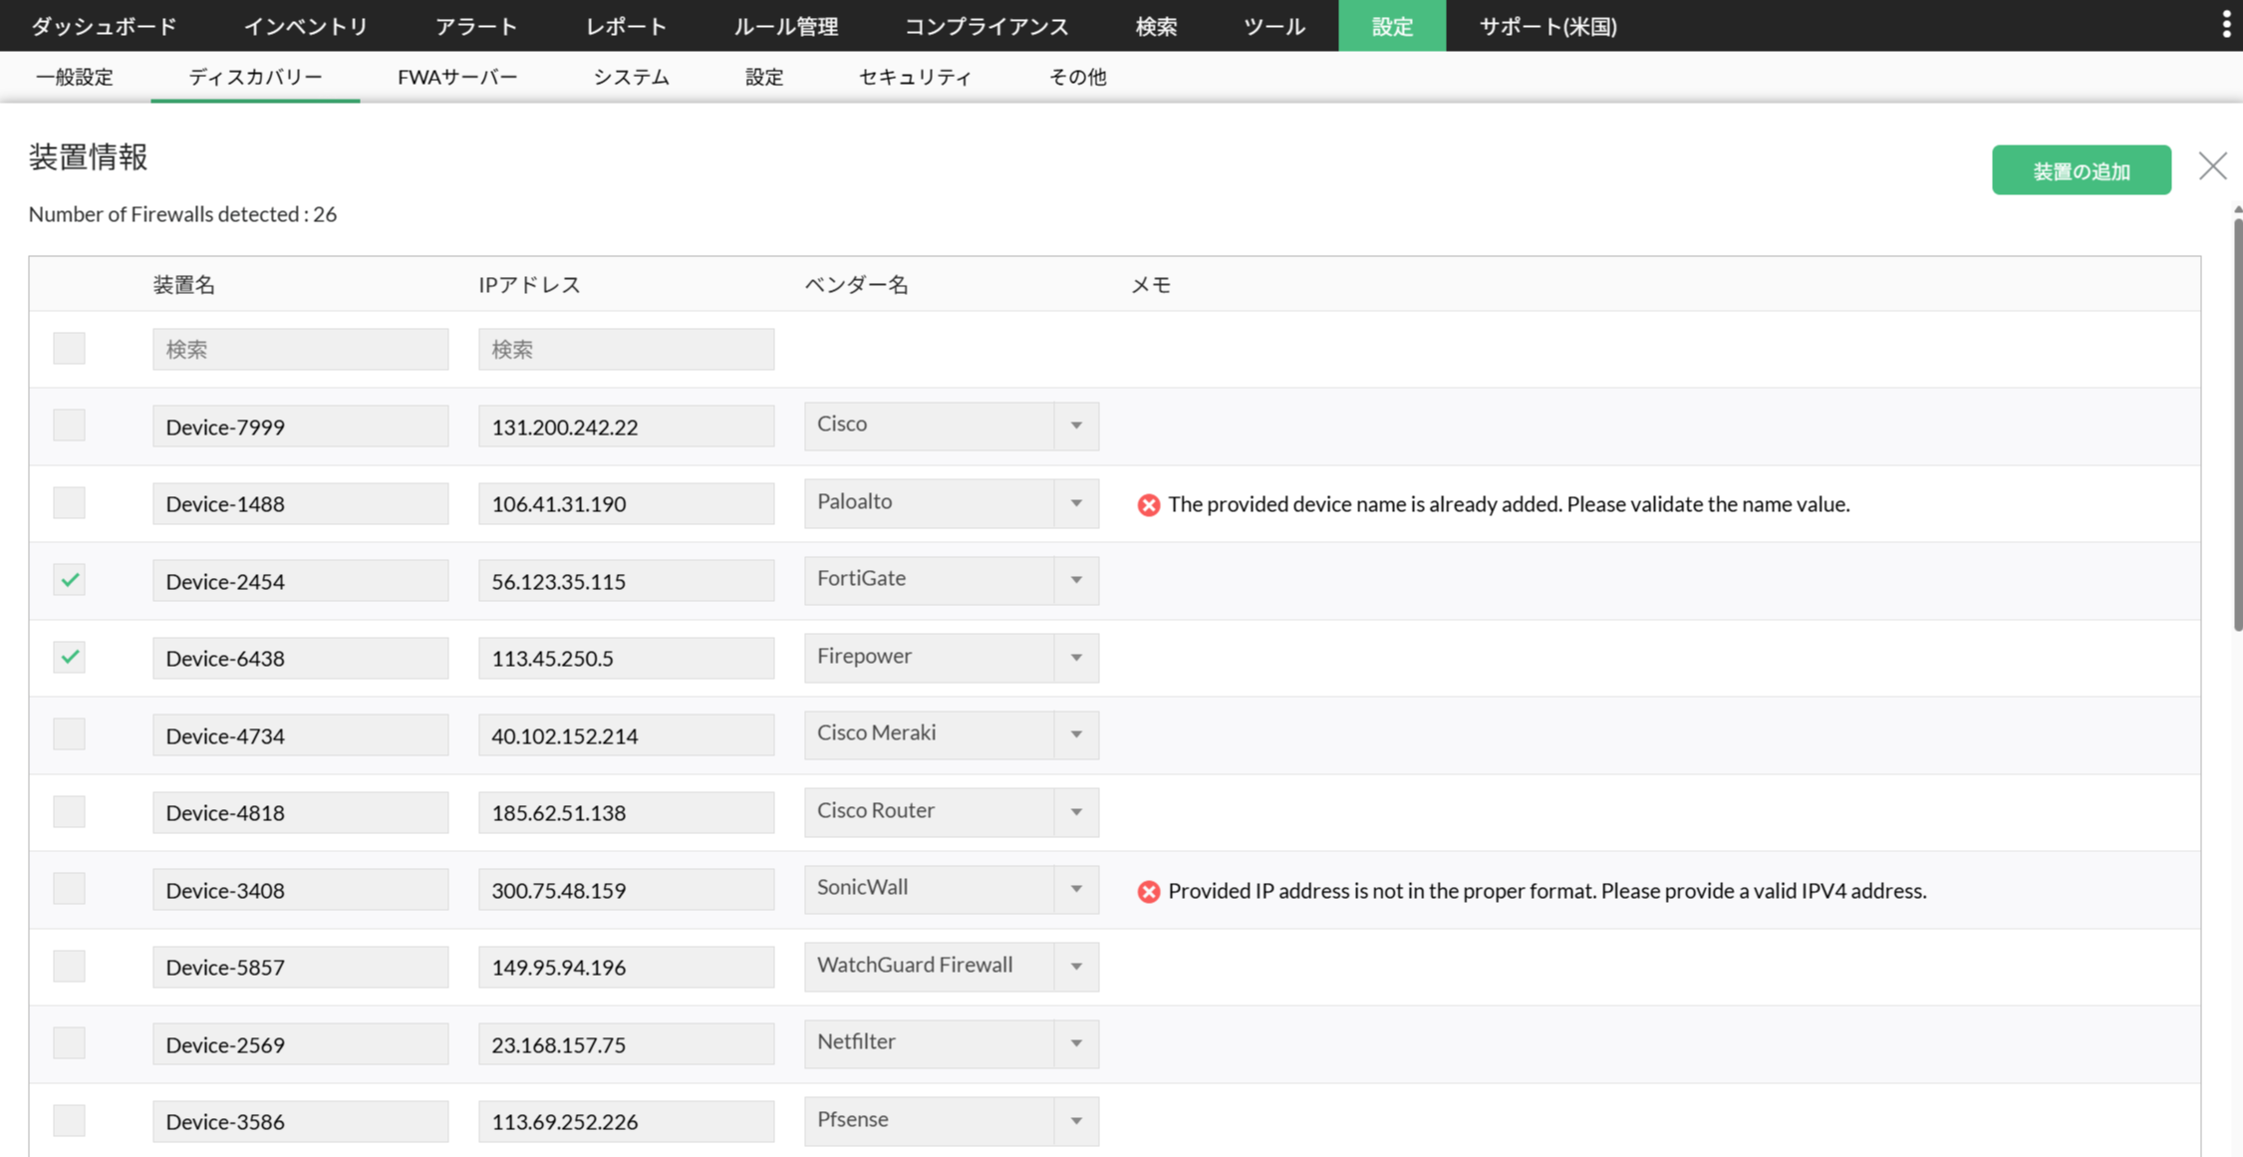Uncheck the Device-6438 checkbox
Viewport: 2243px width, 1157px height.
(69, 658)
